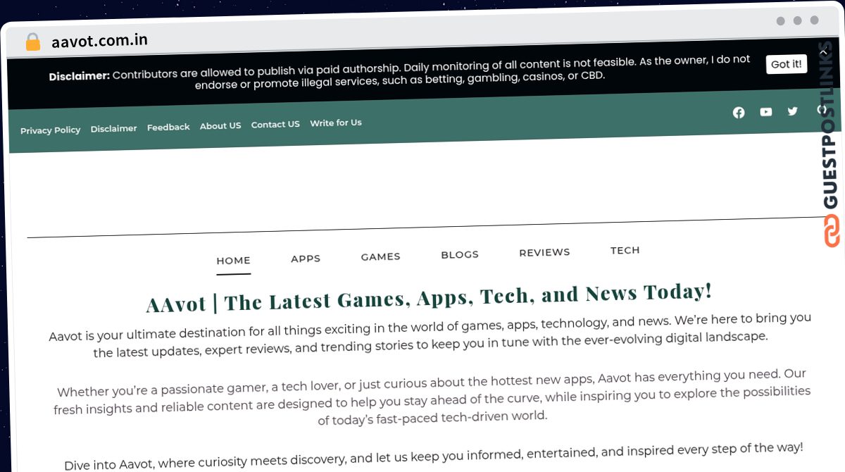Select the TECH menu item
This screenshot has height=472, width=845.
[x=625, y=250]
